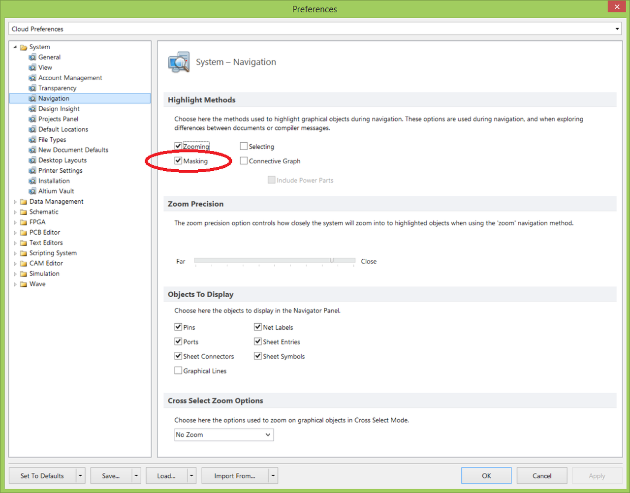Image resolution: width=630 pixels, height=493 pixels.
Task: Expand the Data Management tree node
Action: [x=15, y=202]
